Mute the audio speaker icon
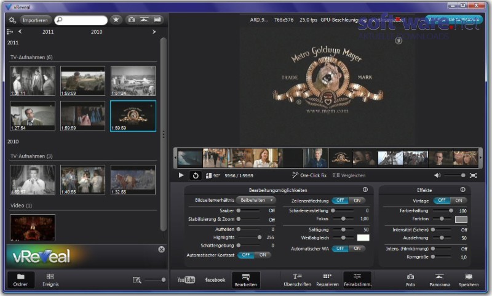 coord(437,175)
